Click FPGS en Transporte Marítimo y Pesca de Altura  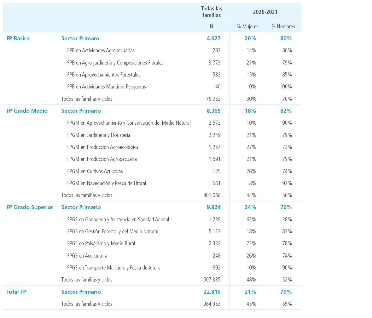point(113,268)
